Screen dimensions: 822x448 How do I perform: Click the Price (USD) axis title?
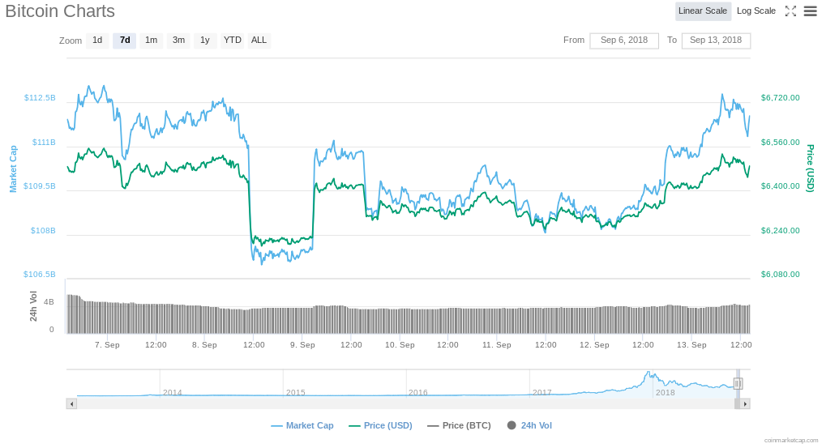tap(811, 169)
